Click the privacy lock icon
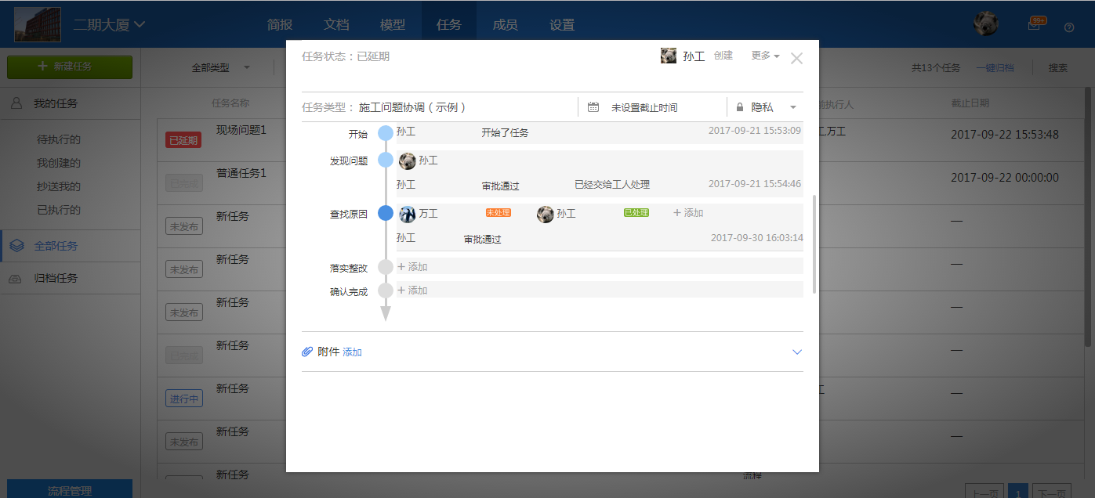1095x498 pixels. 739,107
